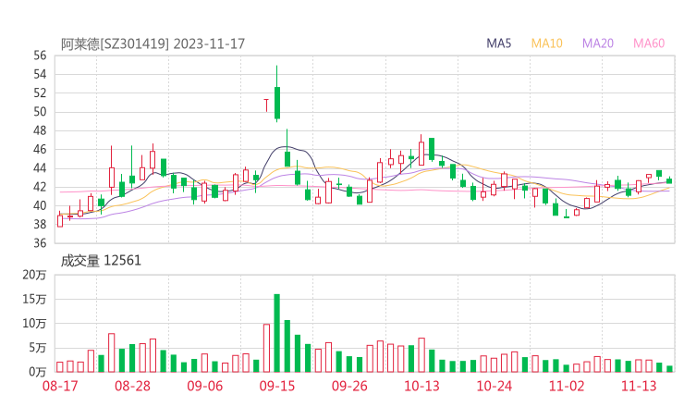This screenshot has height=407, width=684.
Task: Select the 09-26 date label
Action: [349, 386]
